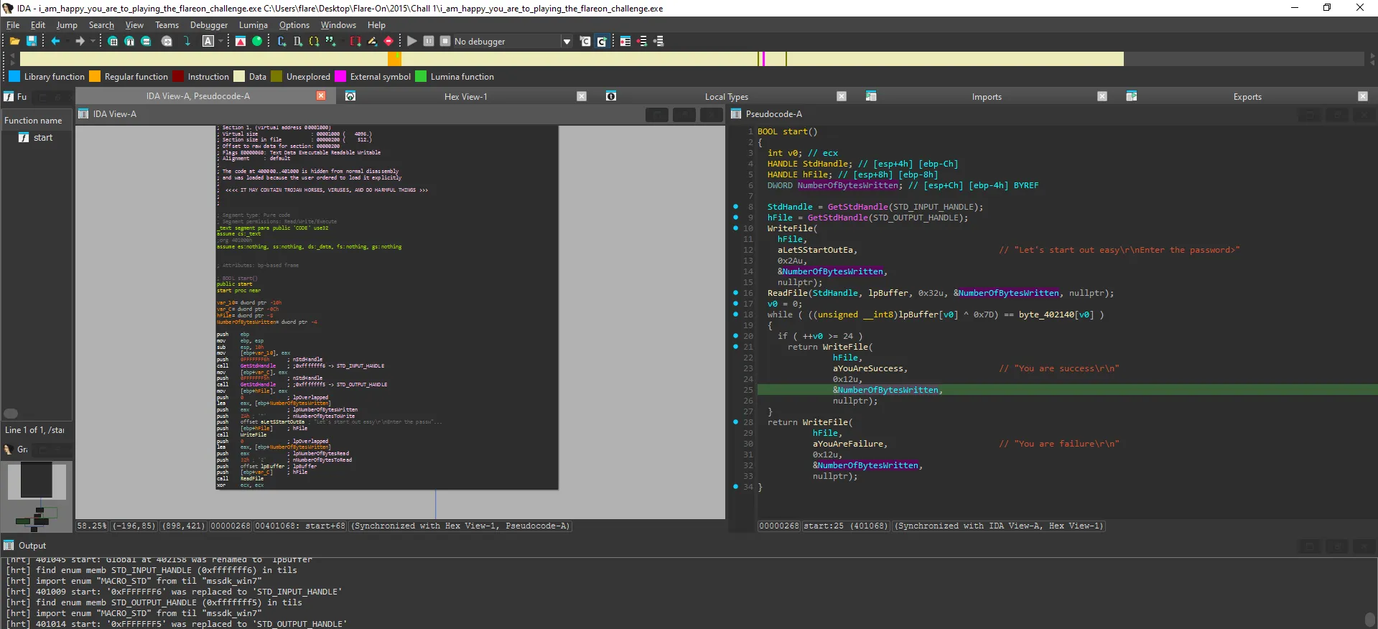Click the Open file folder icon
Viewport: 1378px width, 629px height.
tap(14, 42)
